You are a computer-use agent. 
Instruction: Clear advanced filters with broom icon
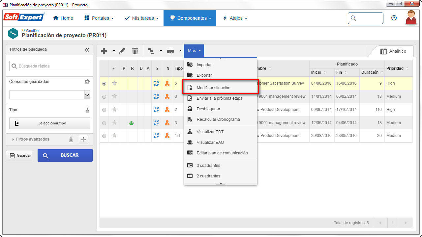[x=71, y=139]
